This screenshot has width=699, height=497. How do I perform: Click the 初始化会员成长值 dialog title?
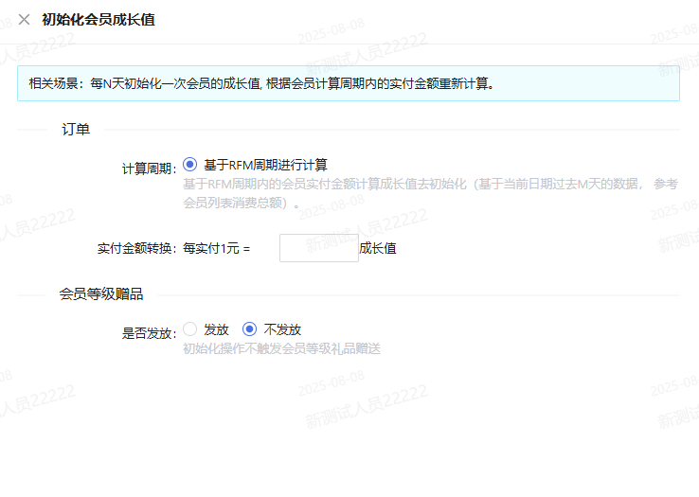pyautogui.click(x=99, y=19)
